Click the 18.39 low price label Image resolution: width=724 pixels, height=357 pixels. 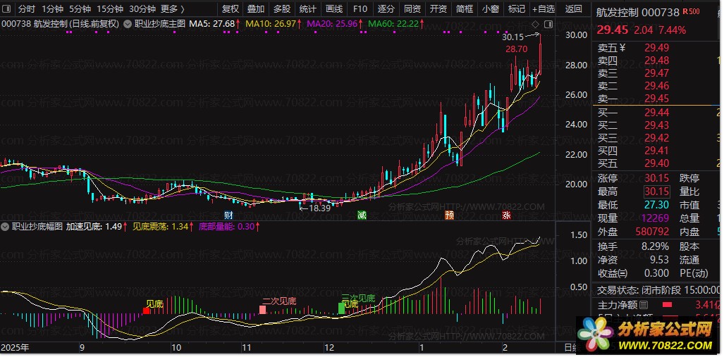[319, 208]
